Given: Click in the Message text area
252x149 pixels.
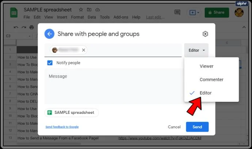Looking at the screenshot, I should pos(113,86).
